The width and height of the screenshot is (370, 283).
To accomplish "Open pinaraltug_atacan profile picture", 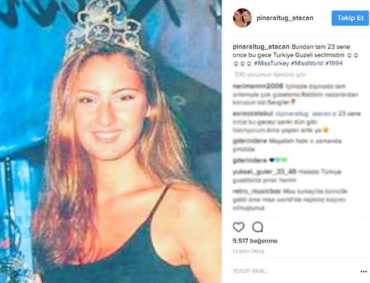I will 243,18.
